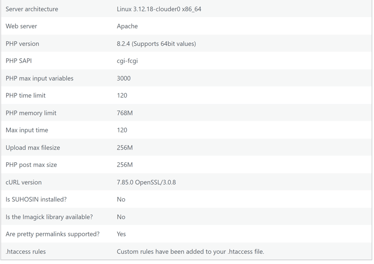Click the PHP SAPI cgi-fcgi value
Screen dimensions: 374x264
127,61
